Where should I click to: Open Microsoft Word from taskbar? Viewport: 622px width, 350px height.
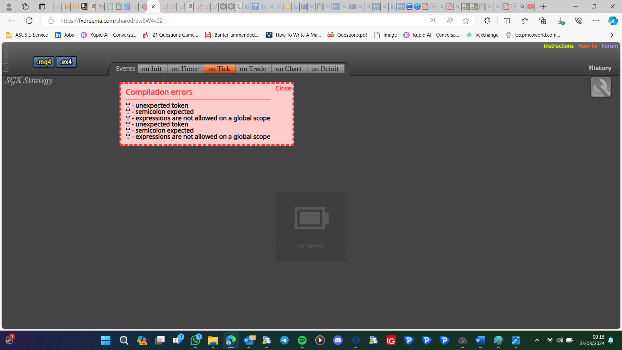point(480,340)
